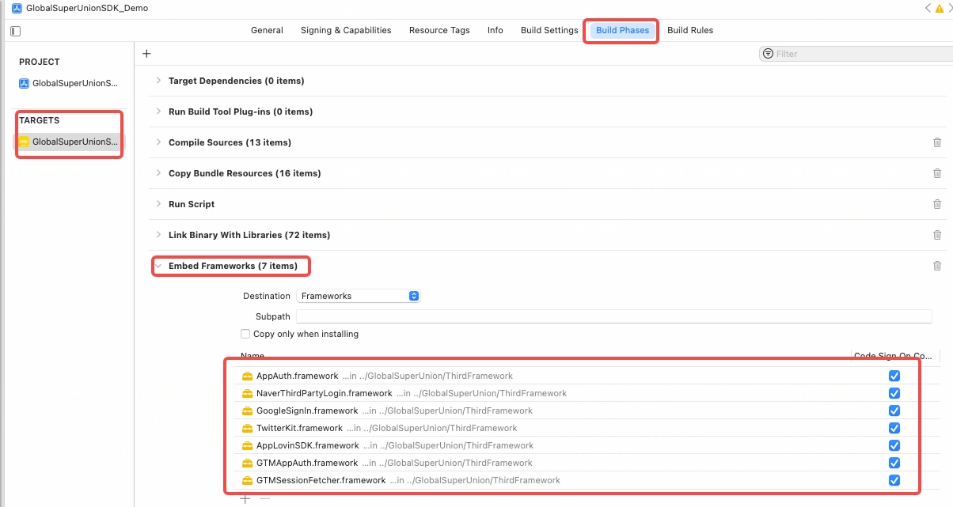This screenshot has width=953, height=507.
Task: Toggle Code Sign On Copy for GoogleSignIn.framework
Action: coord(894,411)
